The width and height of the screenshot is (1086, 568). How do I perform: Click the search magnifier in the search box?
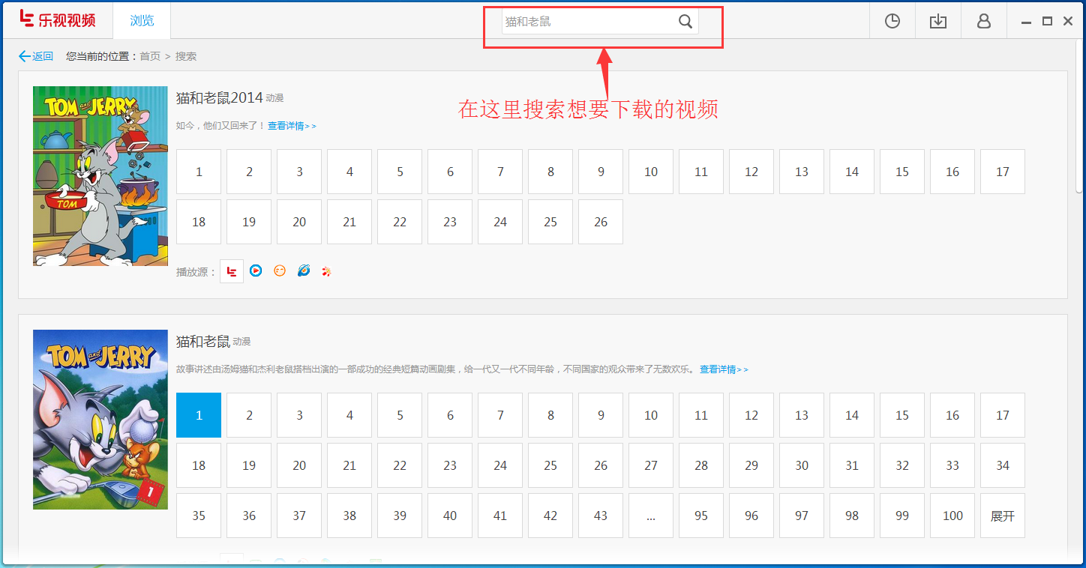coord(684,22)
